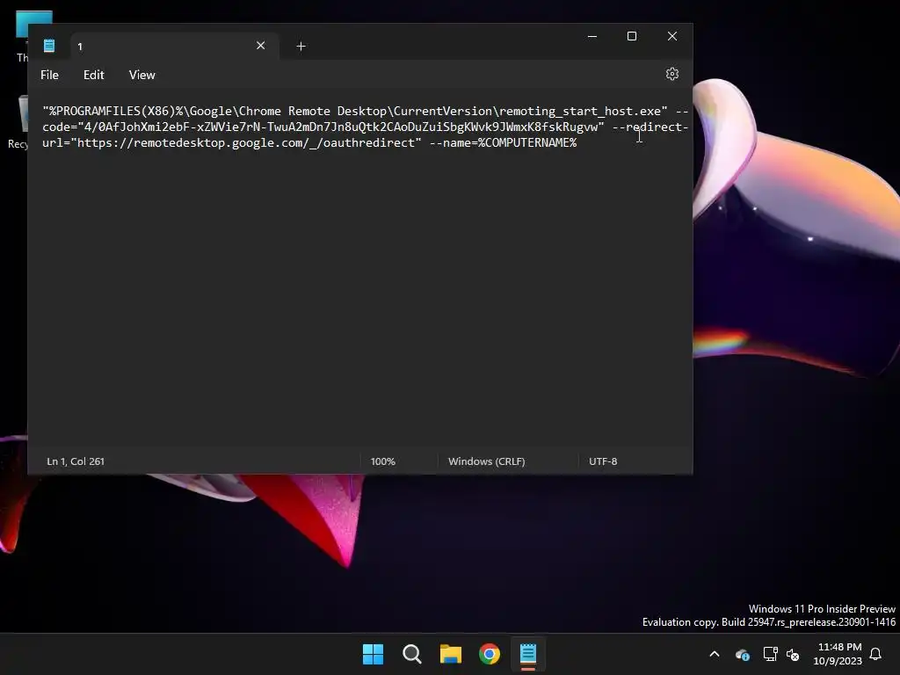The width and height of the screenshot is (900, 675).
Task: Open Notepad settings gear icon
Action: pos(672,74)
